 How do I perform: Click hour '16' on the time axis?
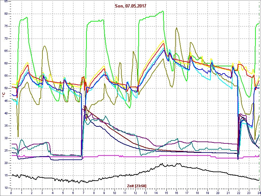tap(177, 193)
